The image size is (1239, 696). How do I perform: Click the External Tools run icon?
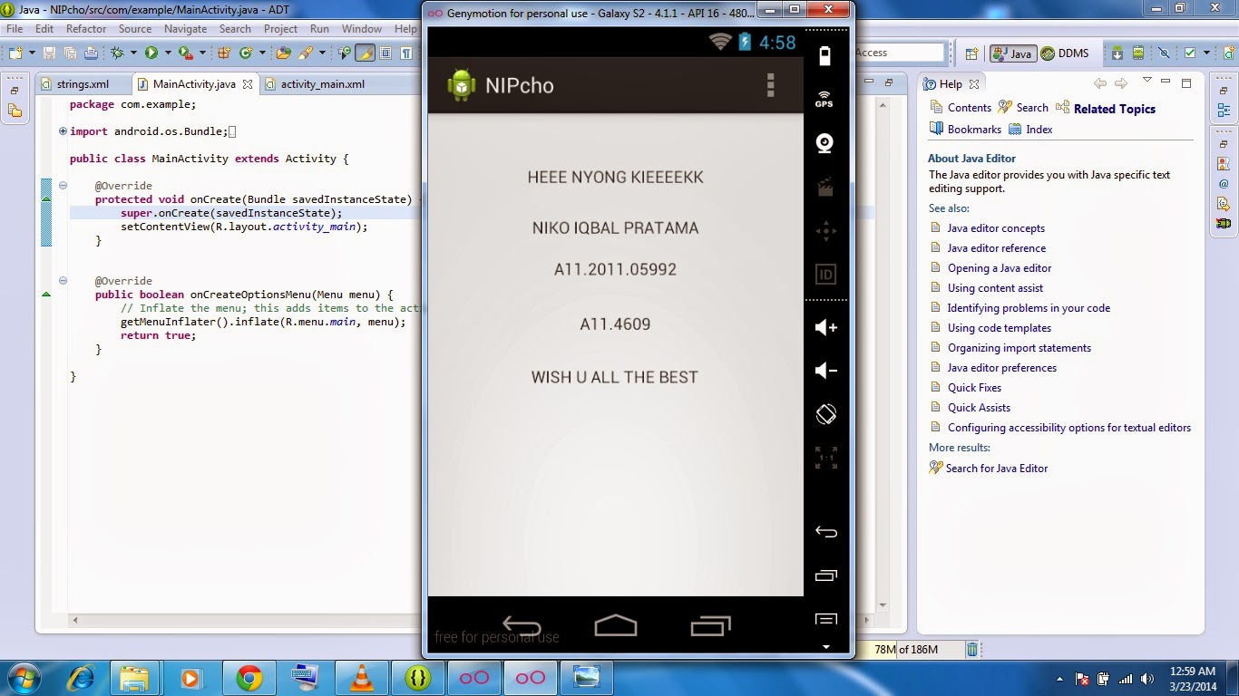pos(186,53)
